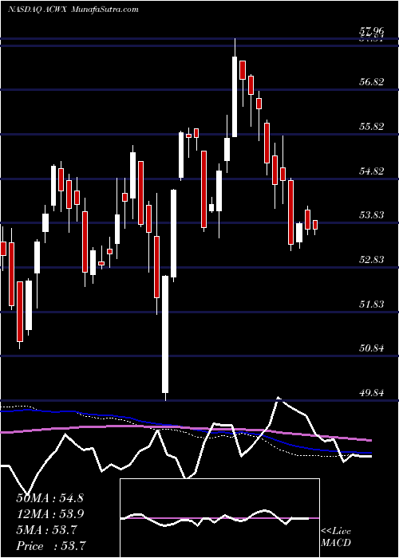Click the 12MA : 53.9 reading
The image size is (399, 558).
(x=49, y=514)
